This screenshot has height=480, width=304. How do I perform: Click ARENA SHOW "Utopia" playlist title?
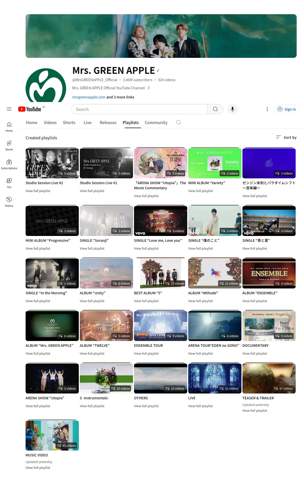[x=45, y=398]
